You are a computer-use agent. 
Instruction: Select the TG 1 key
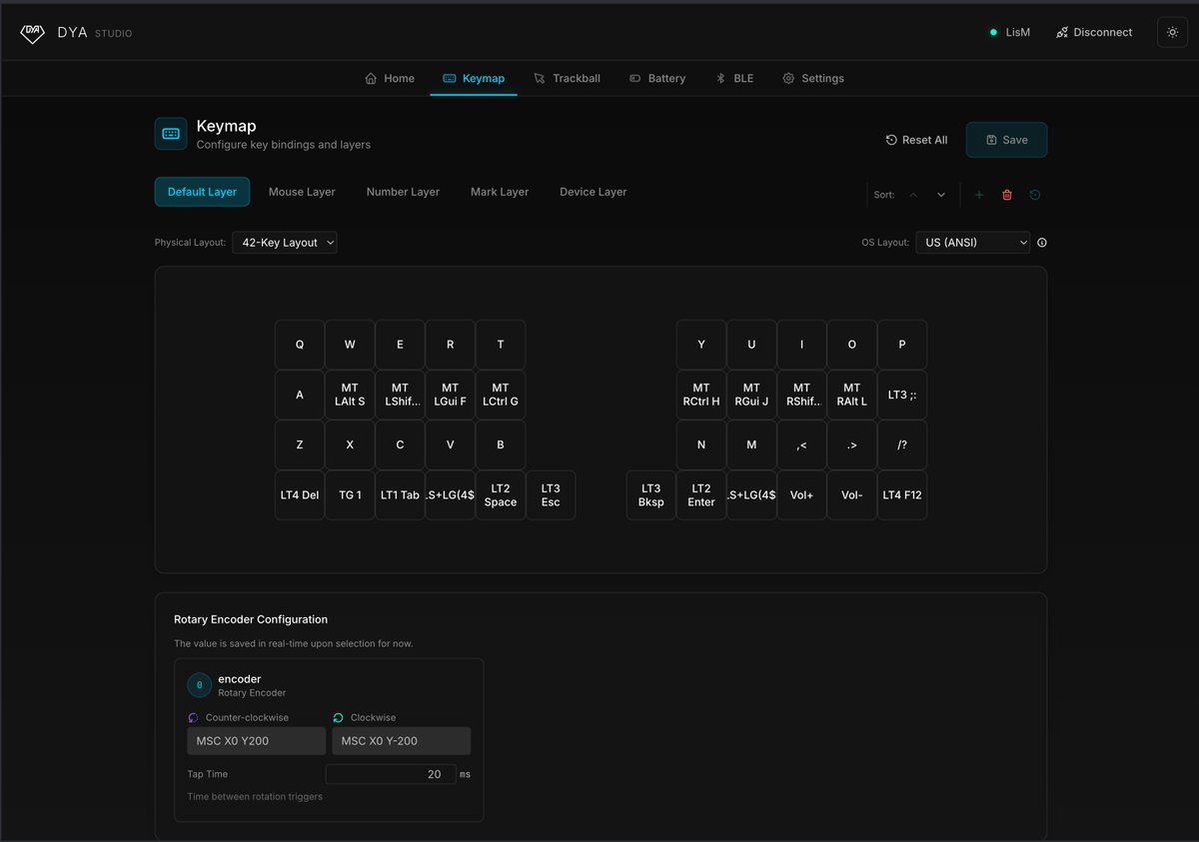click(x=350, y=495)
